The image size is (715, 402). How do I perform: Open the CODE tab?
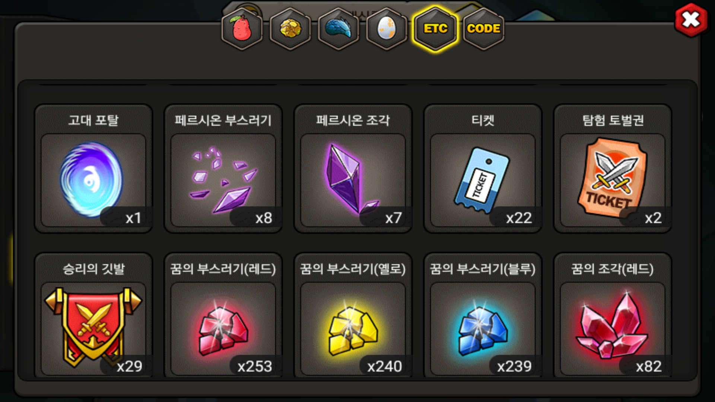point(484,29)
